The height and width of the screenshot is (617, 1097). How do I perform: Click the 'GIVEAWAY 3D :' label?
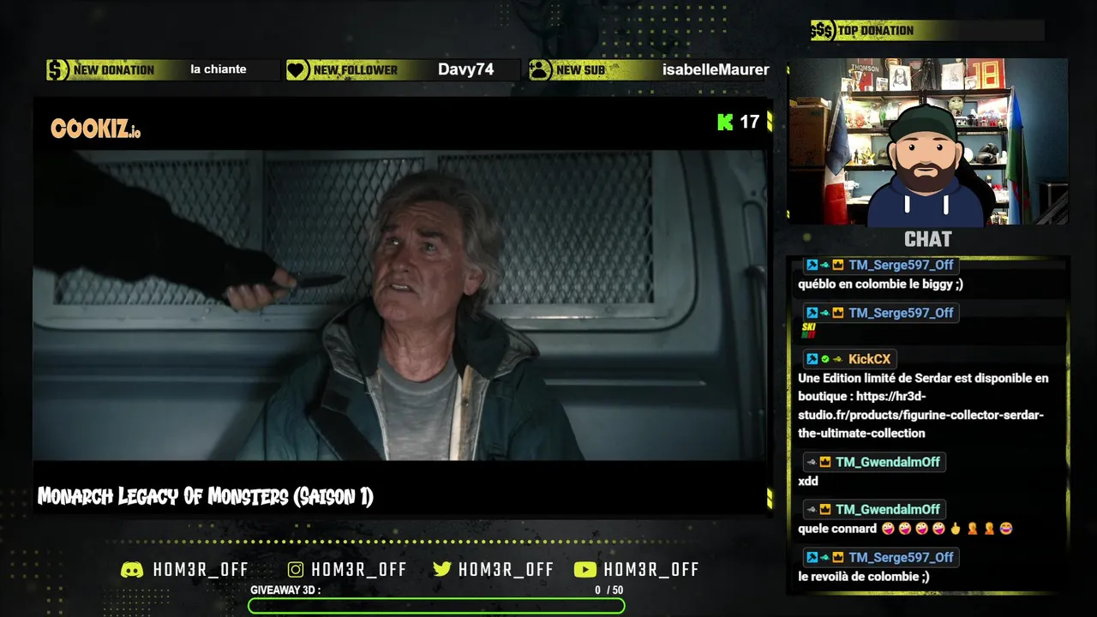[285, 590]
